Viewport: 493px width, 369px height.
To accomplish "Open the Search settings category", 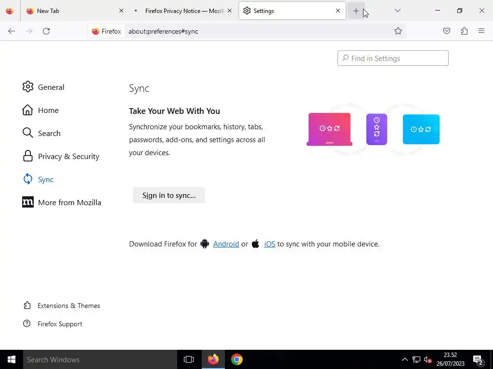I will point(41,133).
